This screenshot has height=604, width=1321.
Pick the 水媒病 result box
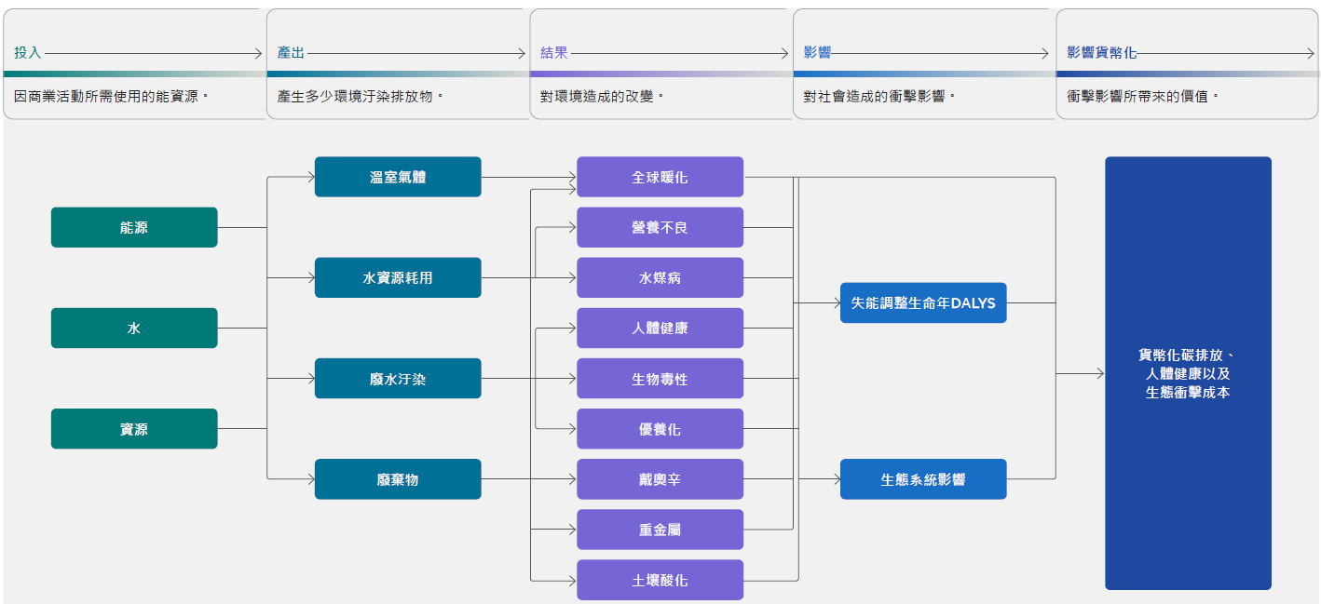[x=660, y=277]
